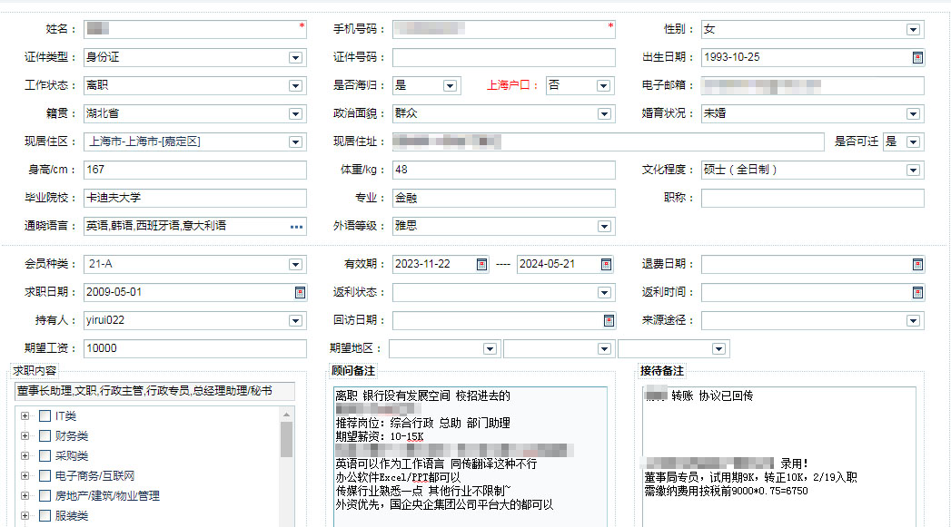Image resolution: width=951 pixels, height=527 pixels.
Task: Open the 婚育状况 dropdown
Action: 913,114
